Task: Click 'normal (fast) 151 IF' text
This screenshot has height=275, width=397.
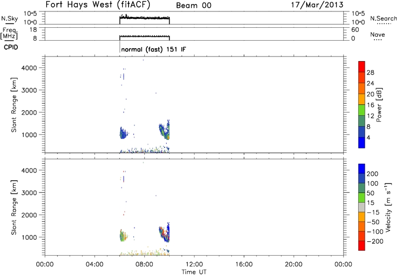Action: [x=153, y=49]
